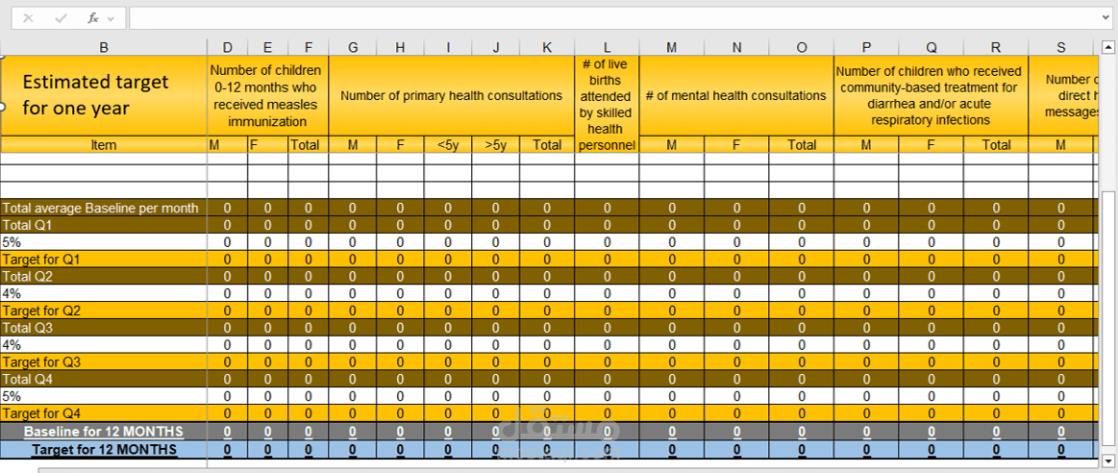Select column H header
Viewport: 1118px width, 473px height.
tap(400, 48)
